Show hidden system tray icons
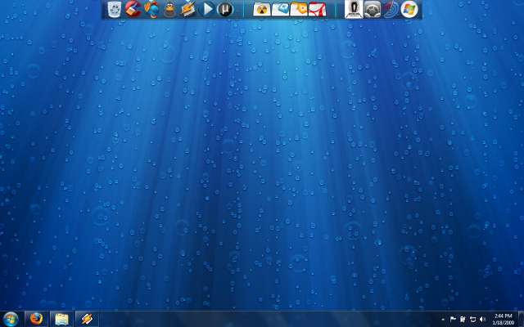This screenshot has height=327, width=524. pos(443,320)
